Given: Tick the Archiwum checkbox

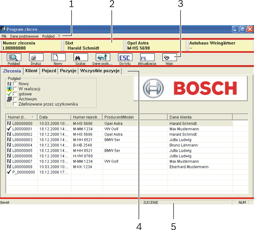Looking at the screenshot, I should tap(15, 99).
